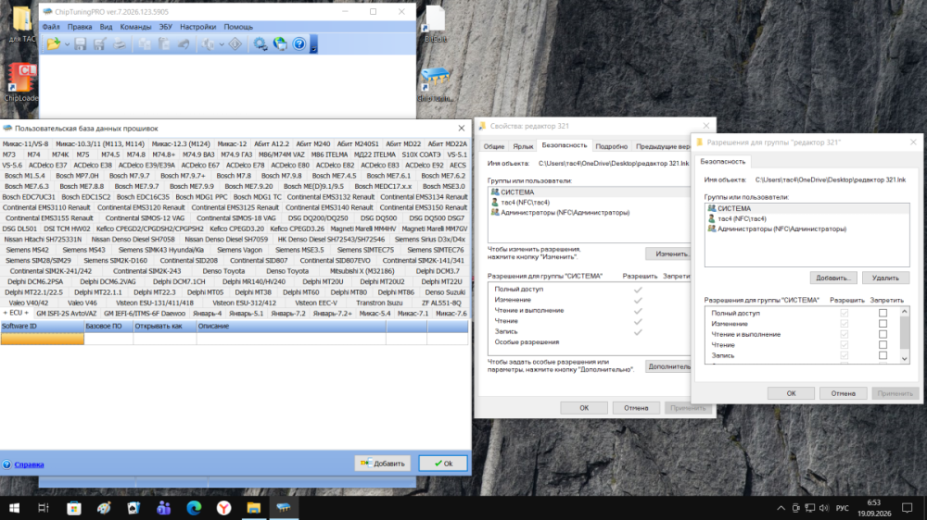Click Добавить... in permissions dialog

[x=832, y=278]
